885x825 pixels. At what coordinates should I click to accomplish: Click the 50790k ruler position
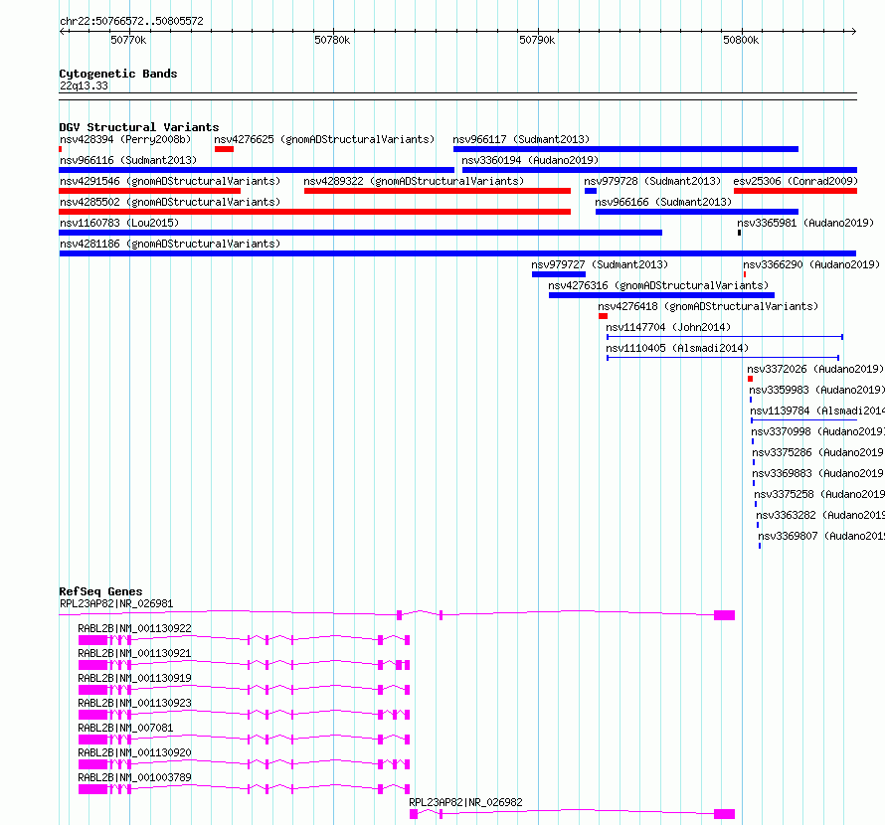[x=537, y=40]
